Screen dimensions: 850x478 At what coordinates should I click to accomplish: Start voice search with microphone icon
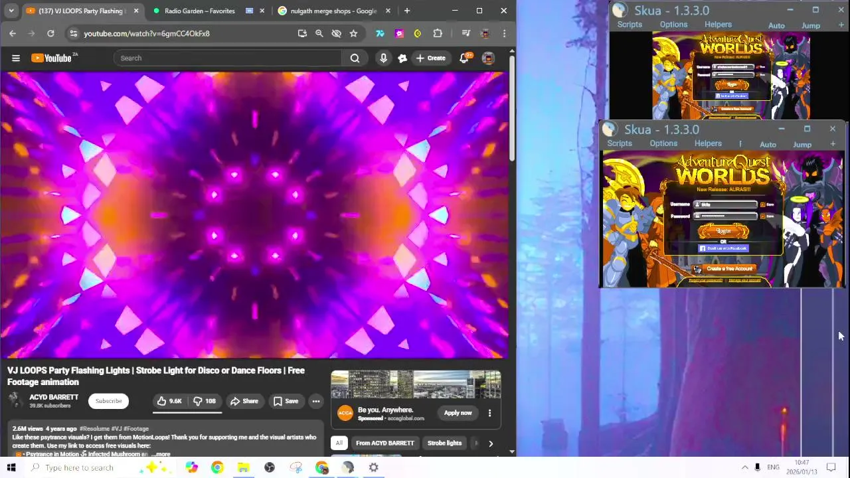point(383,58)
